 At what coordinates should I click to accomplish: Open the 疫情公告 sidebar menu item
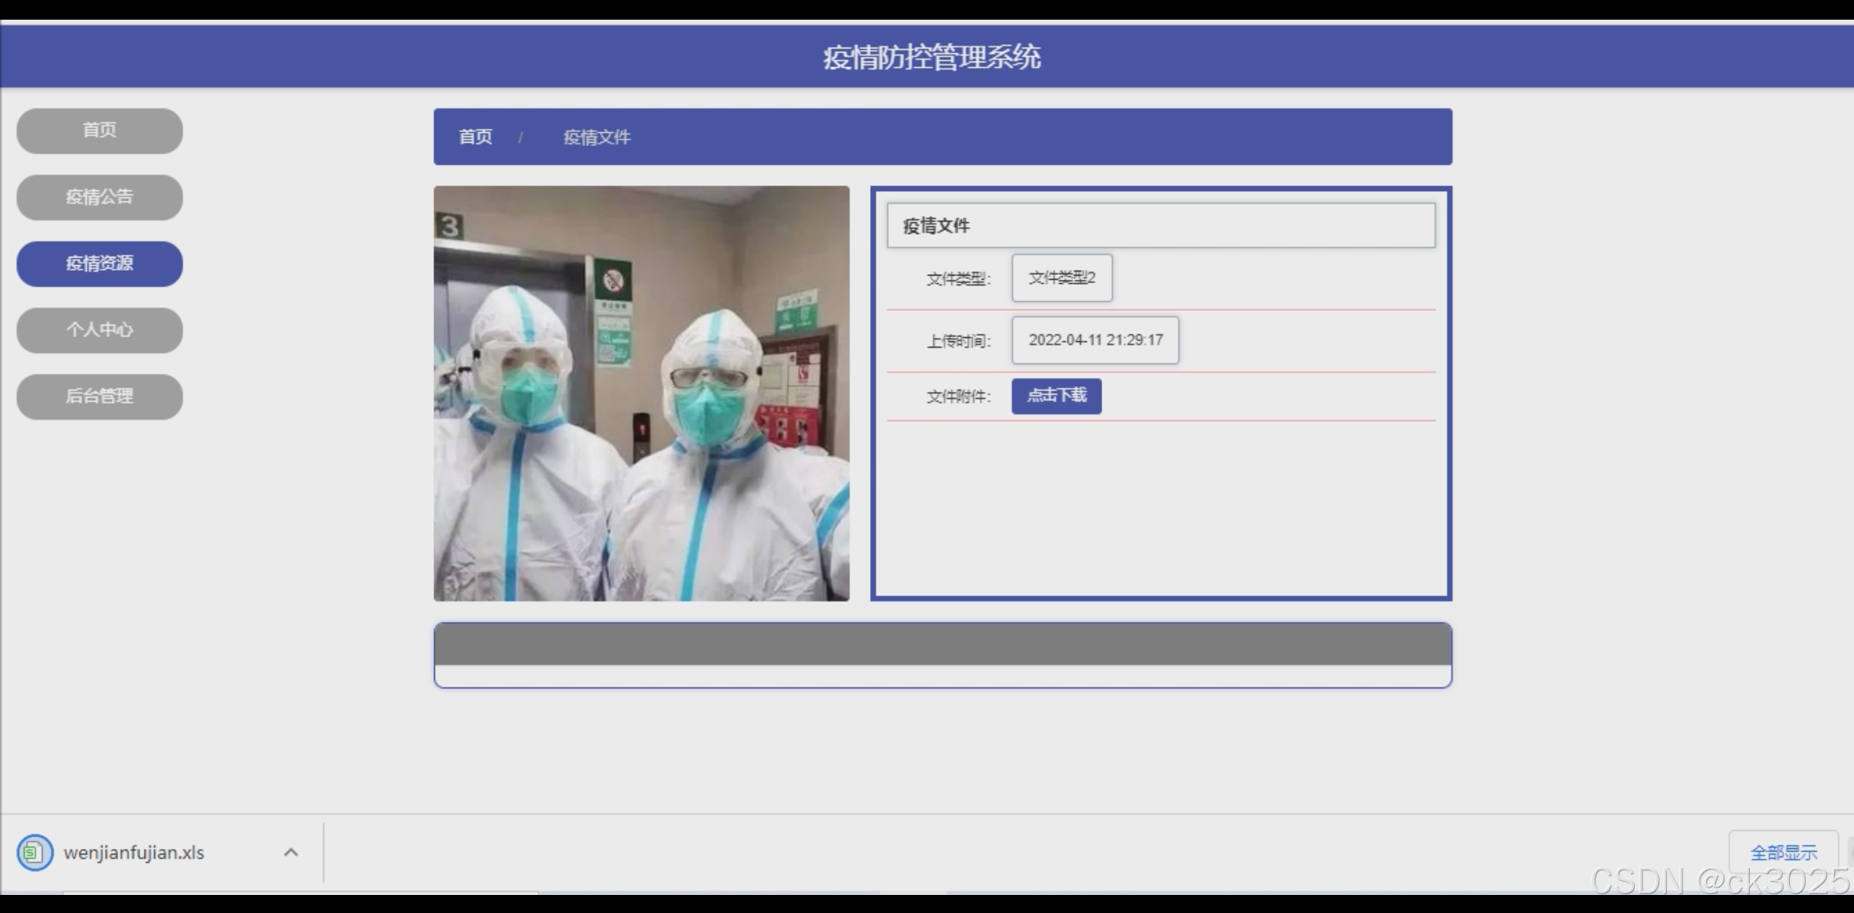click(99, 197)
